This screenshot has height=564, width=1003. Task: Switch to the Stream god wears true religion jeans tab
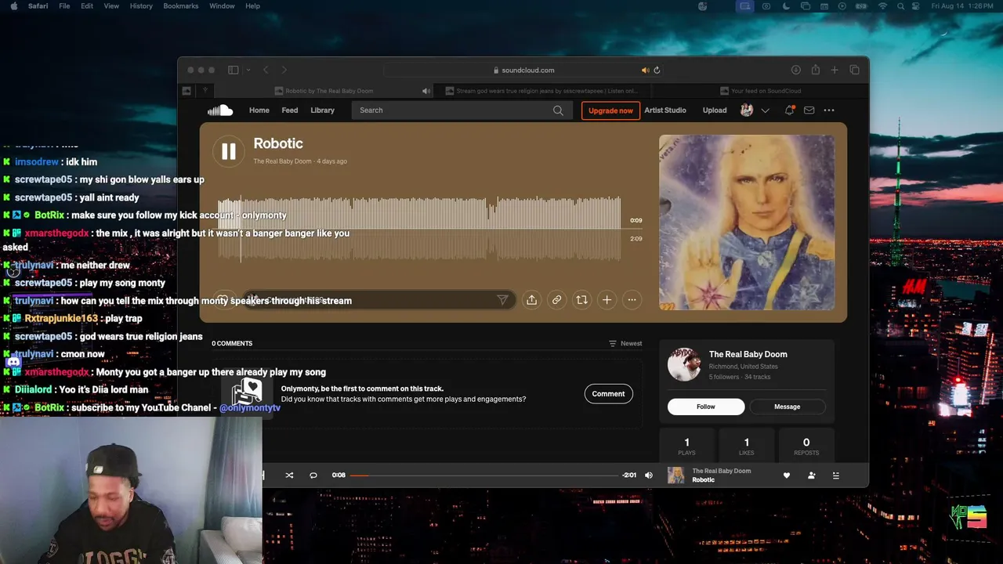click(542, 91)
